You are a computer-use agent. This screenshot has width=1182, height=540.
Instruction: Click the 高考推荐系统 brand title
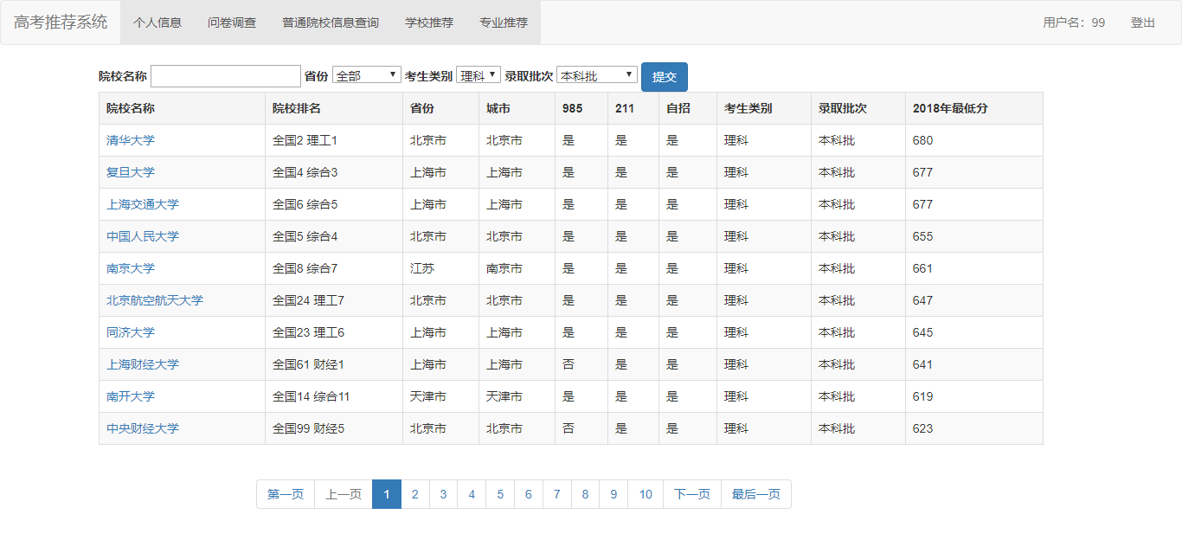61,22
